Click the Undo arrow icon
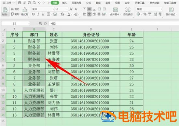 (x=39, y=3)
